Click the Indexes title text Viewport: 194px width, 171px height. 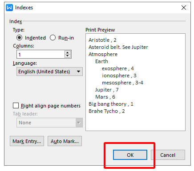click(24, 8)
